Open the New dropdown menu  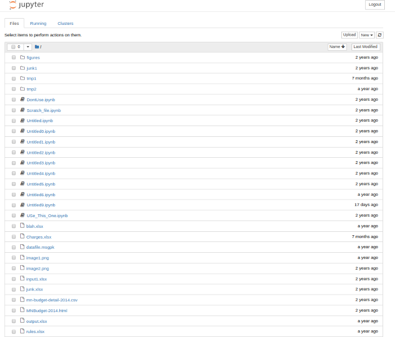point(367,35)
